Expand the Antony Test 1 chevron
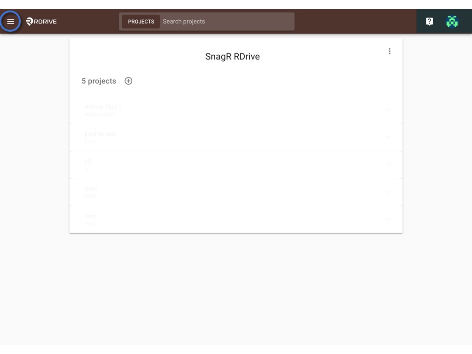 389,110
